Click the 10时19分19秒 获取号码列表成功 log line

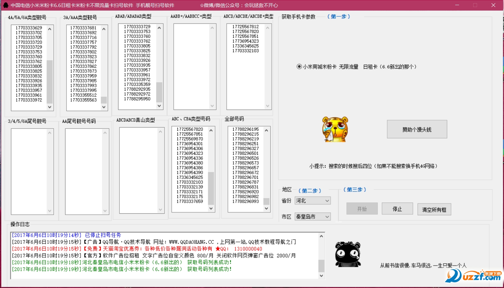click(x=122, y=269)
